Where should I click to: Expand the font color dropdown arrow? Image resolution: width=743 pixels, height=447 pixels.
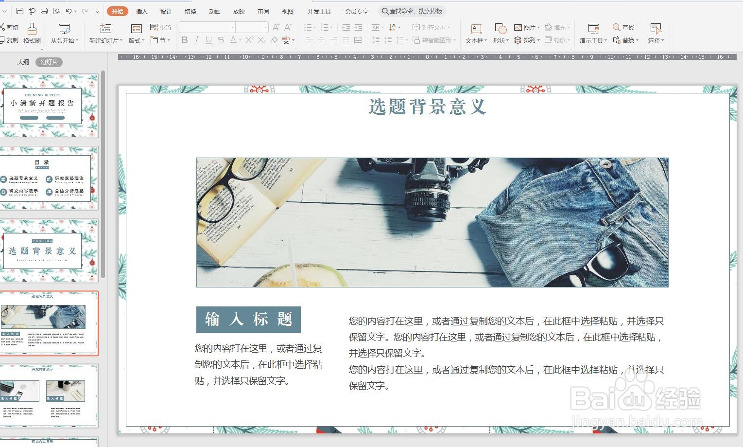(x=241, y=40)
